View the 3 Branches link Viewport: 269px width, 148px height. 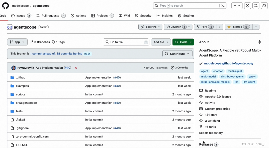point(40,42)
